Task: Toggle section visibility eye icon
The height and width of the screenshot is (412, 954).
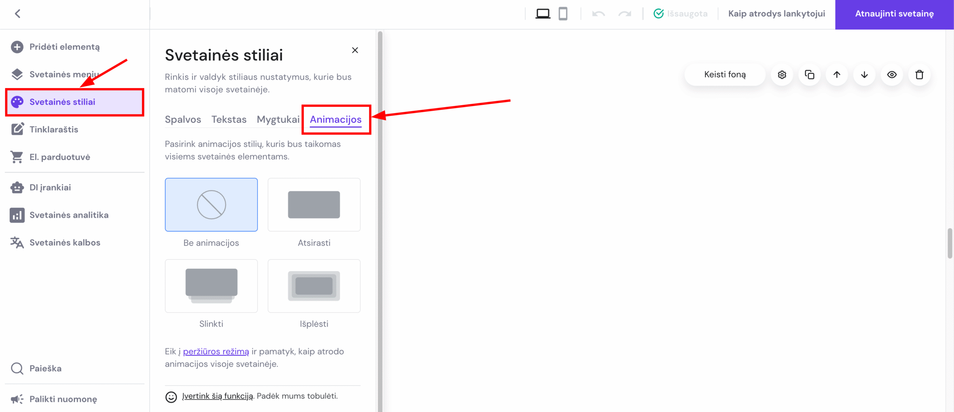Action: click(892, 75)
